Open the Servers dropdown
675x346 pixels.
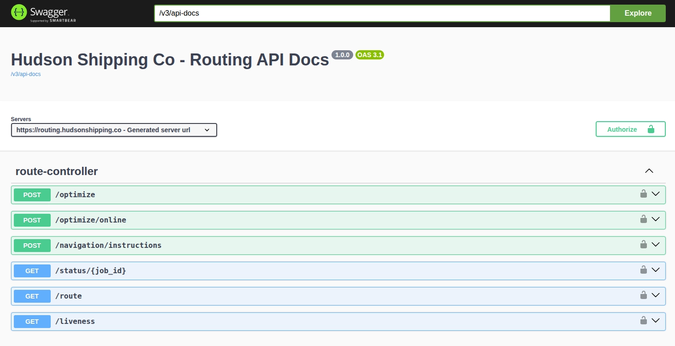[x=114, y=130]
